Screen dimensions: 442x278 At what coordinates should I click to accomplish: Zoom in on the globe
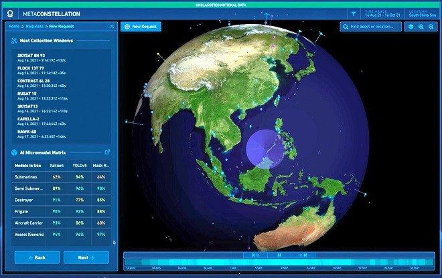point(421,27)
